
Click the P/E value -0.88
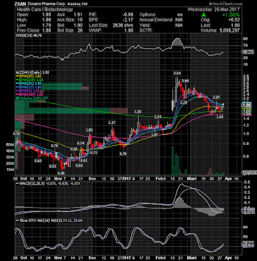tap(128, 14)
